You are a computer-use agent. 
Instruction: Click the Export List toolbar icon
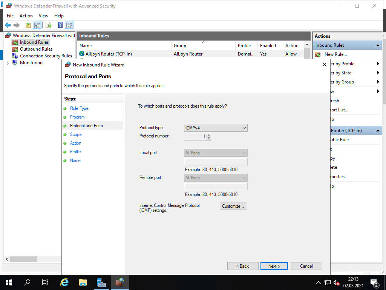(48, 25)
